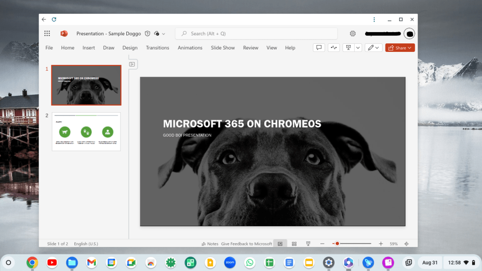Image resolution: width=482 pixels, height=271 pixels.
Task: Click the Share button
Action: (x=400, y=48)
